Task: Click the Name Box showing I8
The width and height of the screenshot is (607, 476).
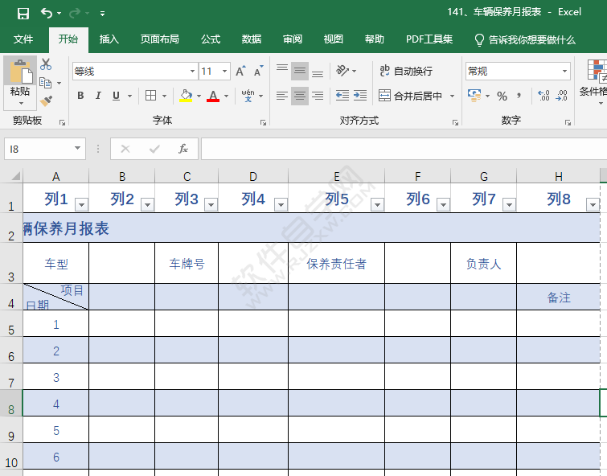Action: (x=45, y=149)
